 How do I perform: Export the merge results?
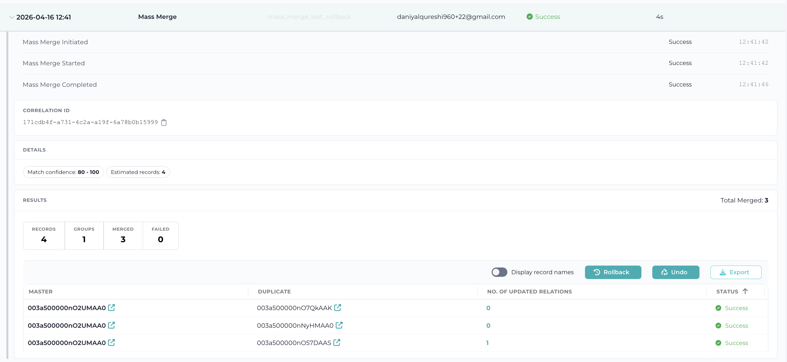[x=736, y=272]
